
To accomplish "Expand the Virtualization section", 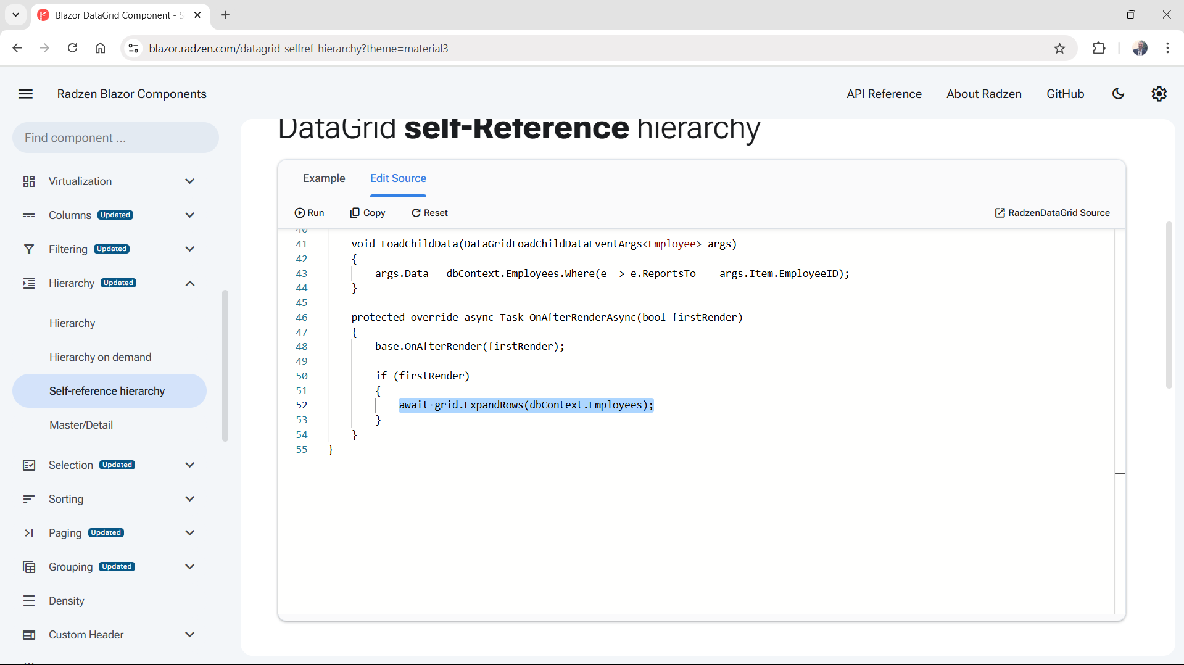I will tap(190, 181).
